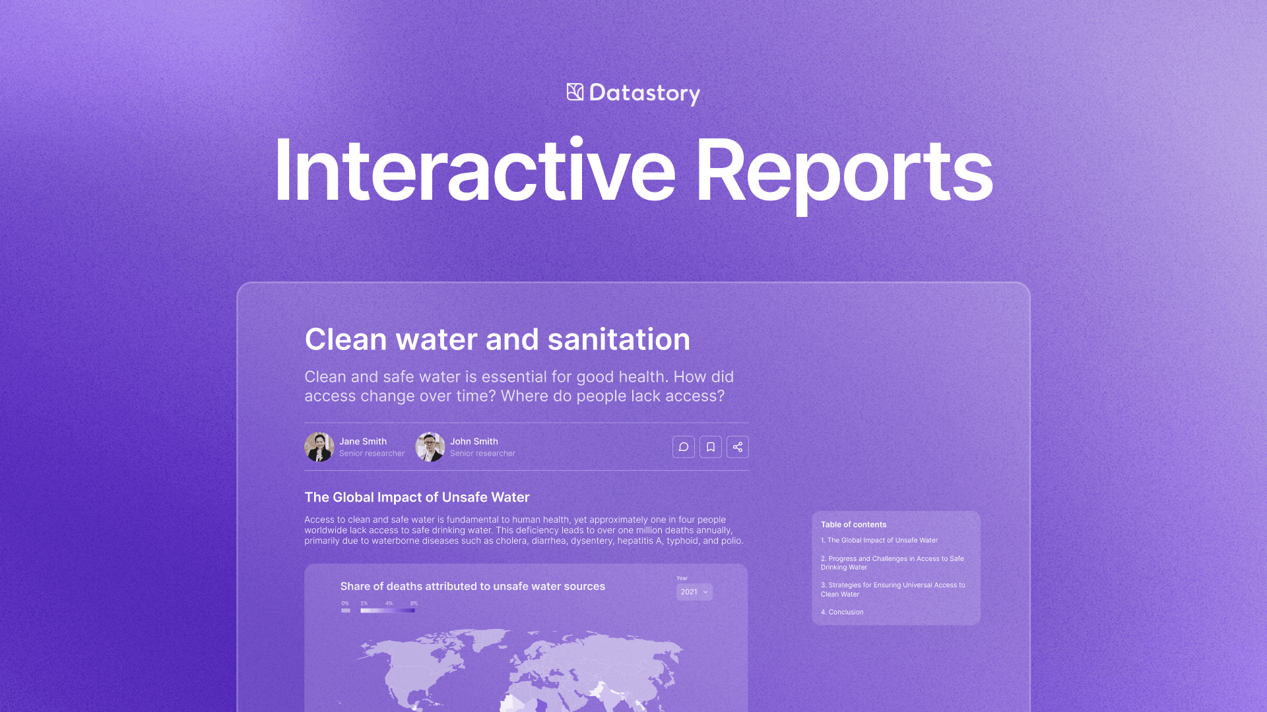Screen dimensions: 1267x712
Task: Open the Jane Smith author name
Action: point(363,442)
